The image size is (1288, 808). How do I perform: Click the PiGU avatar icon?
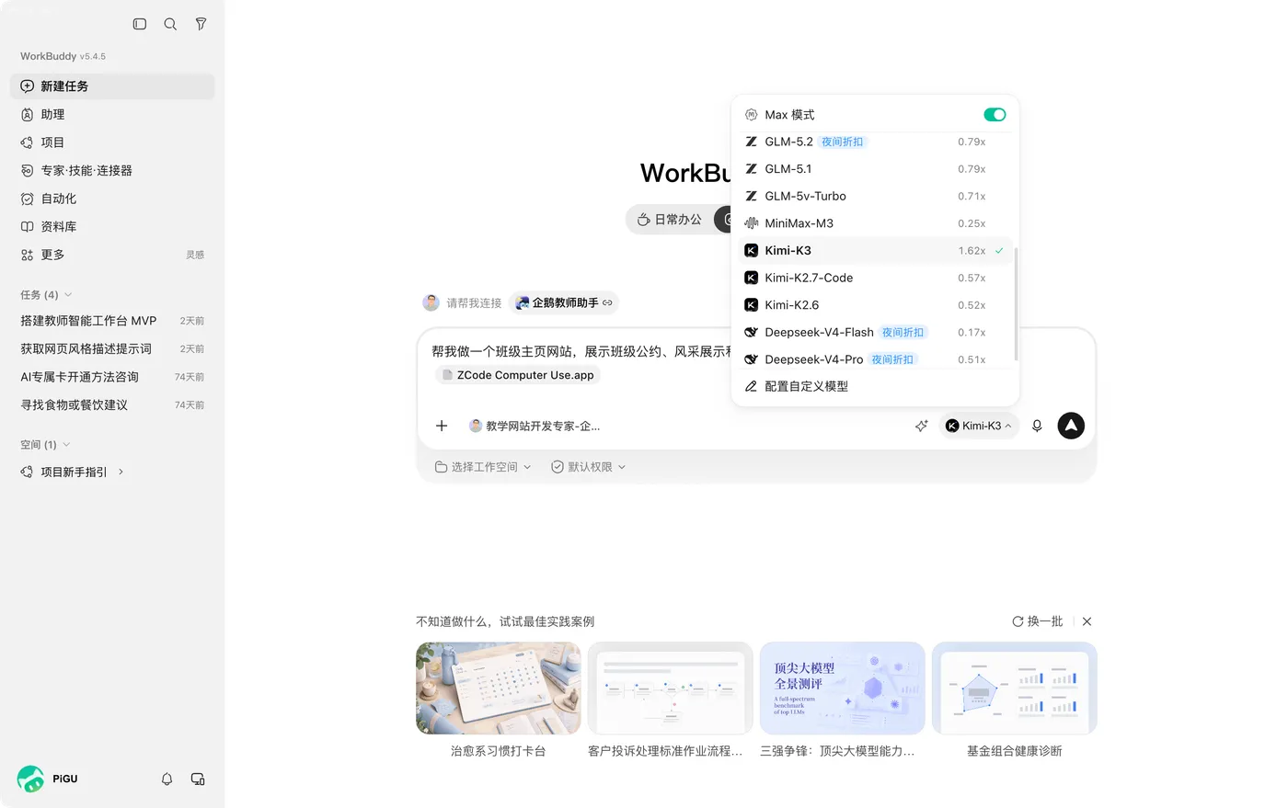click(30, 779)
